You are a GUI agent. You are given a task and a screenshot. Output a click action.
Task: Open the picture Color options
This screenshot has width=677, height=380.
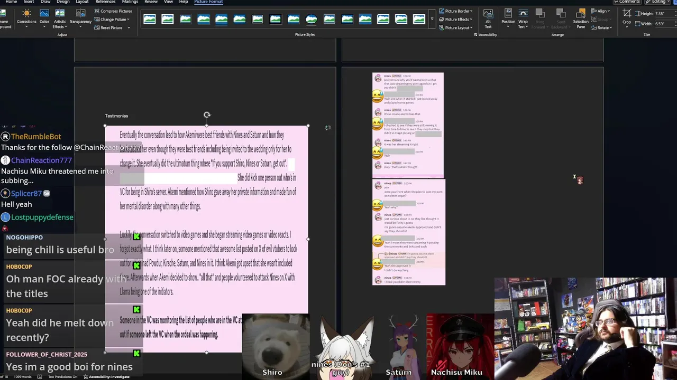44,18
